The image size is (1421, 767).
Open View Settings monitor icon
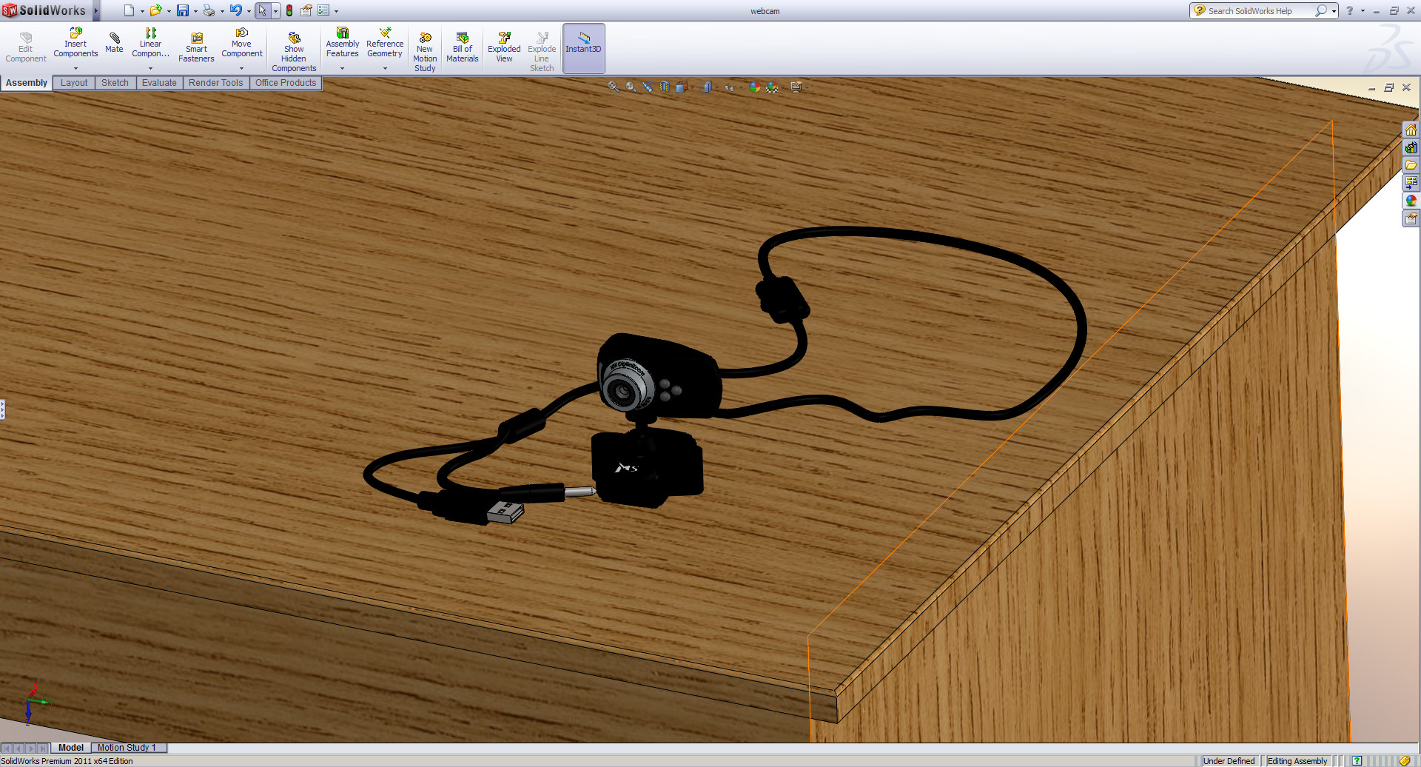click(796, 87)
